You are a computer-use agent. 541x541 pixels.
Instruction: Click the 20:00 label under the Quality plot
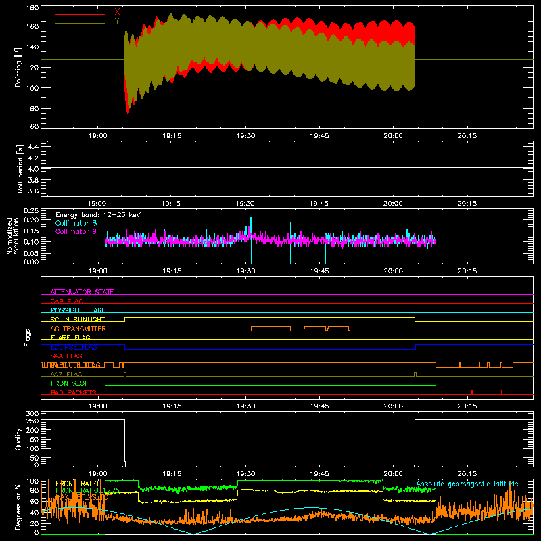point(393,474)
